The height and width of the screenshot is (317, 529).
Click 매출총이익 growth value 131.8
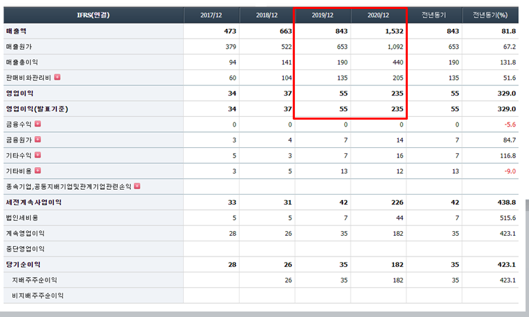click(x=508, y=63)
